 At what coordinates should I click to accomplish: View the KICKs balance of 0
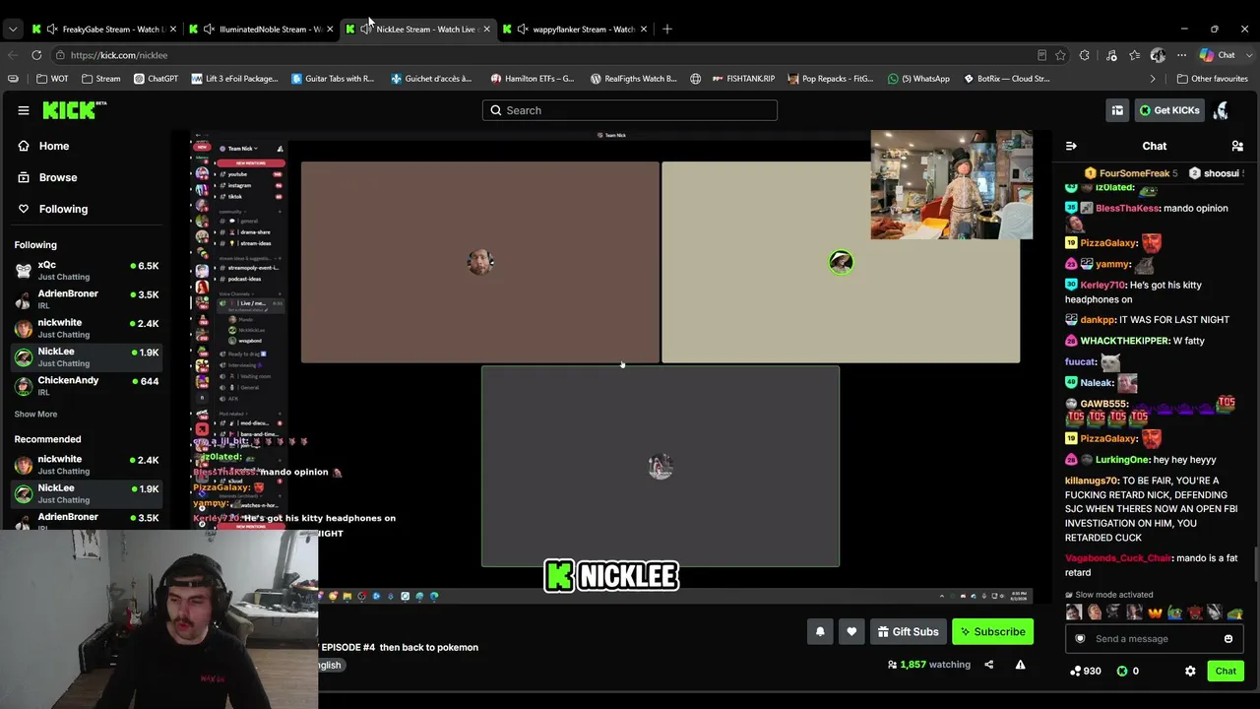coord(1128,671)
